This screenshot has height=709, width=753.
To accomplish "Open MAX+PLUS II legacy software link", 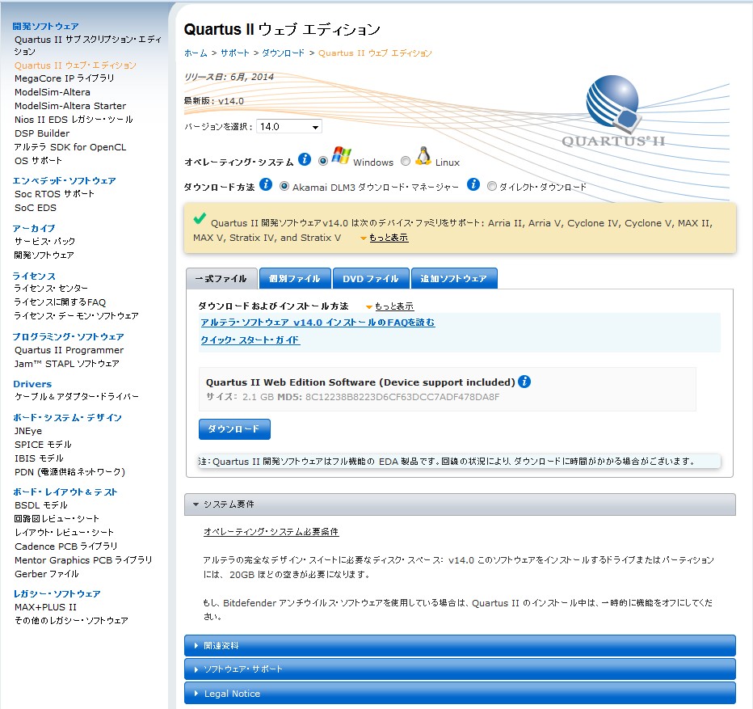I will [x=45, y=607].
